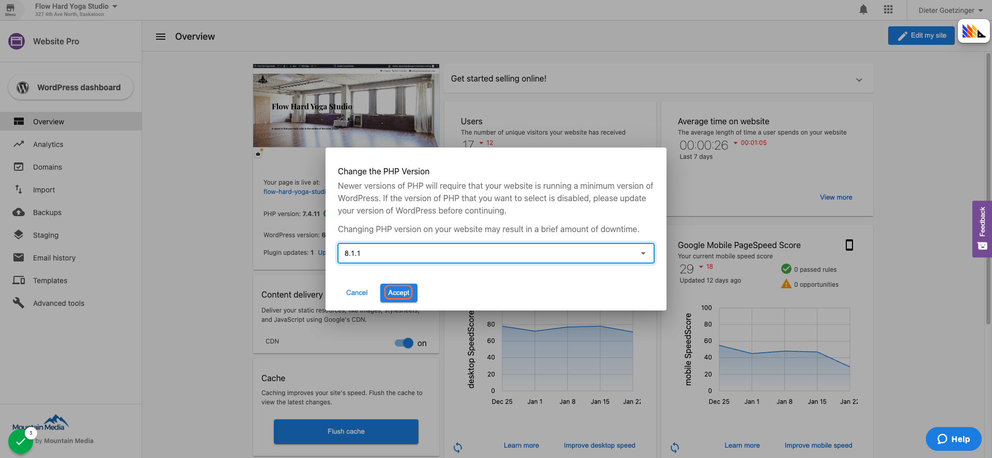Screen dimensions: 992x458
Task: Open the PHP version 8.1.1 dropdown
Action: (495, 253)
